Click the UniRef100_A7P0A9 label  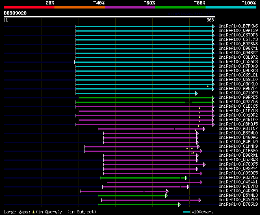coord(238,66)
